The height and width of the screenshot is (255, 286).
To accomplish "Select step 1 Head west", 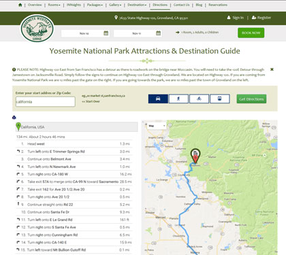I will click(74, 144).
